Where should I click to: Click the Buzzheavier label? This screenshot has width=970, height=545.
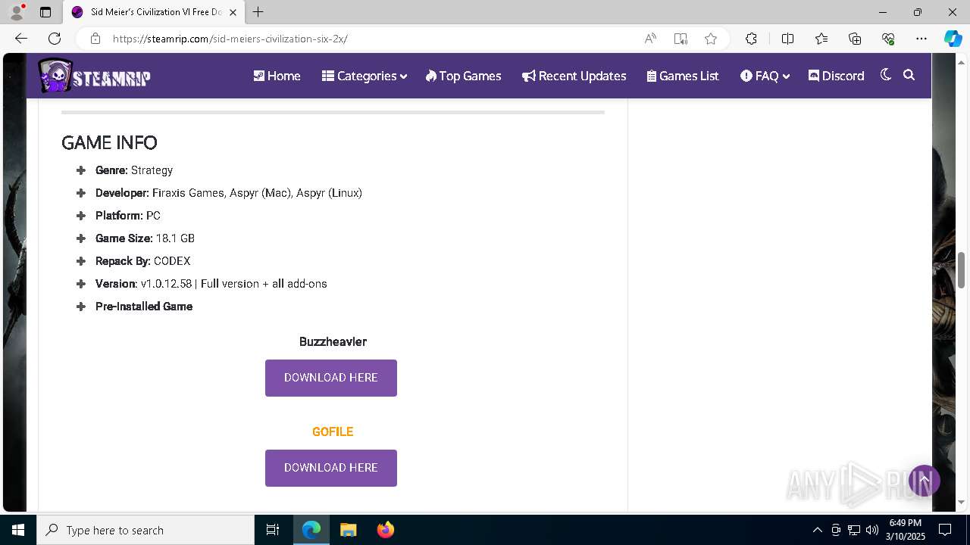333,341
